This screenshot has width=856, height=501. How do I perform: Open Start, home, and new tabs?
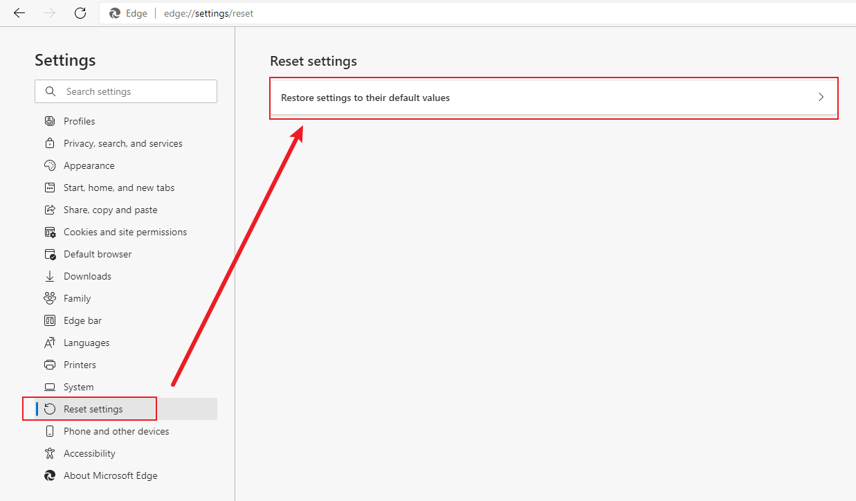click(126, 188)
